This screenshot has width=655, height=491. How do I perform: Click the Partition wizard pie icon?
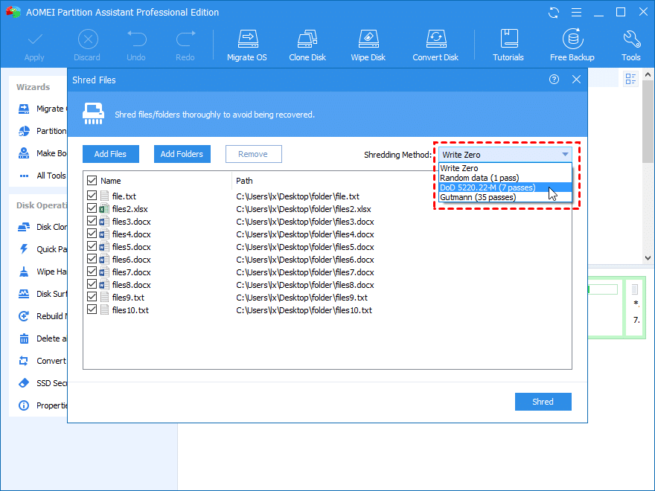[x=24, y=131]
